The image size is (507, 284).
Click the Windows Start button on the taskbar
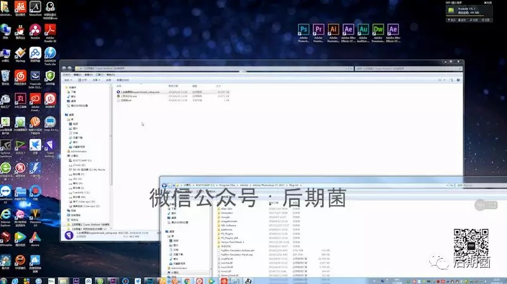coord(6,280)
